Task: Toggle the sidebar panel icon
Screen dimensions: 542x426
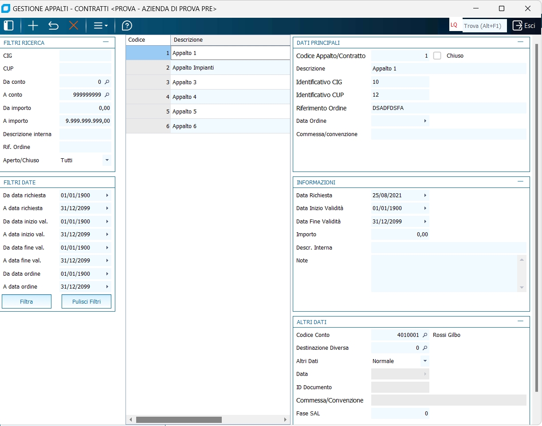Action: coord(8,26)
